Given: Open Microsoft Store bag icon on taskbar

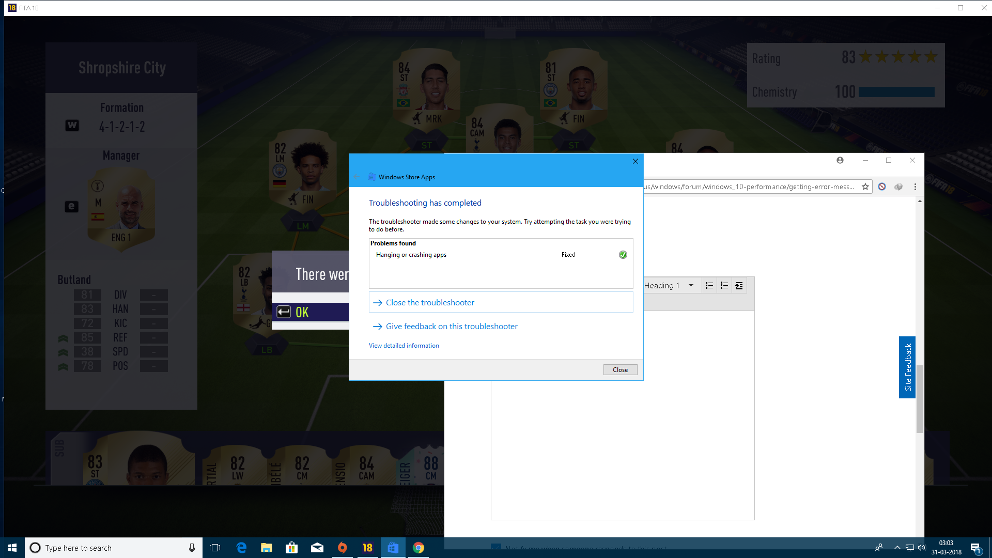Looking at the screenshot, I should tap(291, 548).
